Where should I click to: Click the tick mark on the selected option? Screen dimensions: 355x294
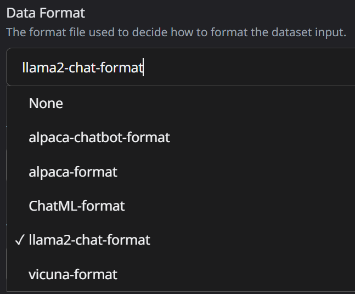[x=20, y=240]
